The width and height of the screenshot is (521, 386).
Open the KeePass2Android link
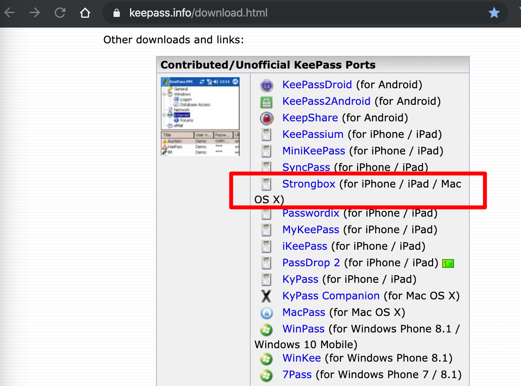tap(326, 101)
